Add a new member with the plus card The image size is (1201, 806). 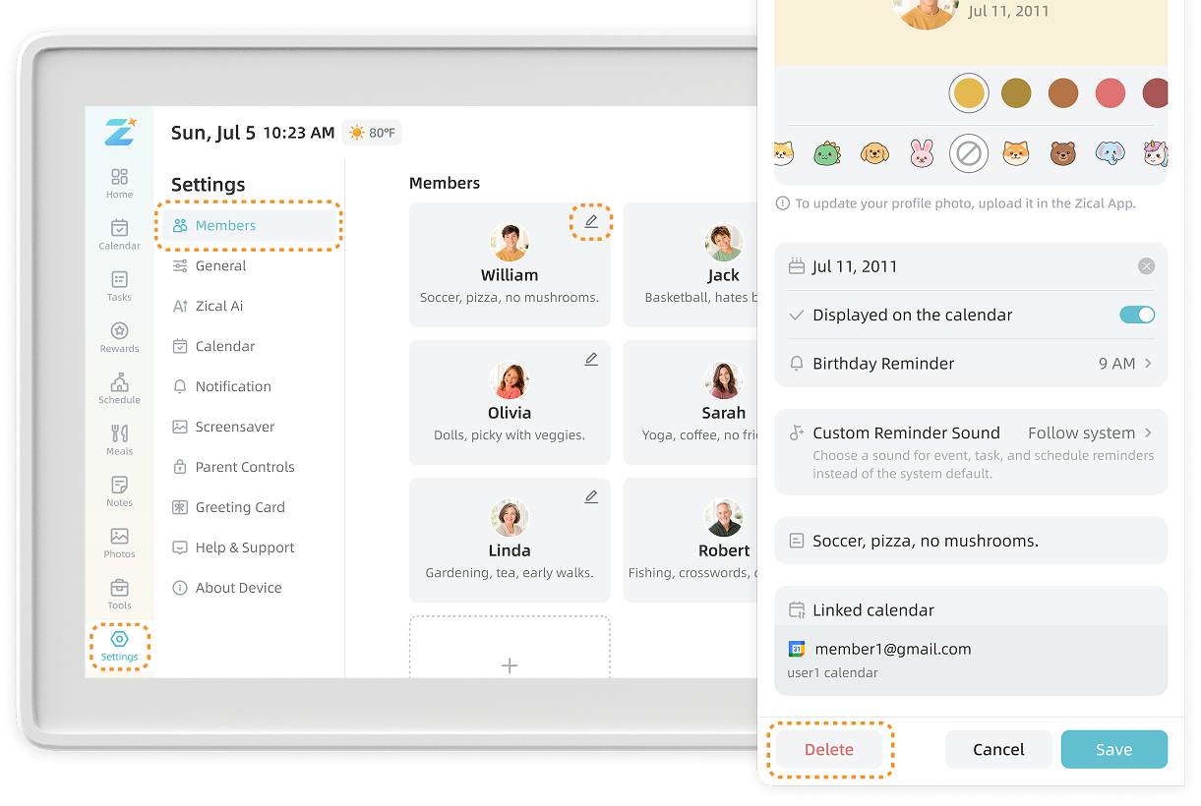pos(510,648)
